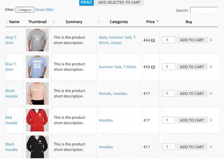Image resolution: width=224 pixels, height=159 pixels.
Task: Open the Category filter dropdown
Action: point(25,10)
